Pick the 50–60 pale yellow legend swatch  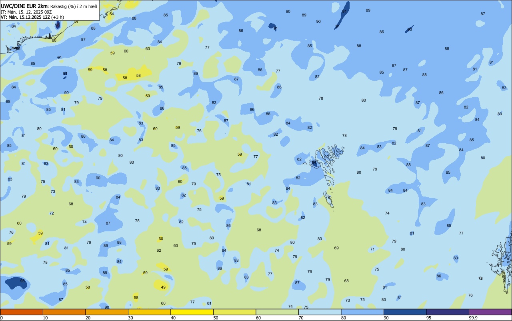[x=234, y=312]
